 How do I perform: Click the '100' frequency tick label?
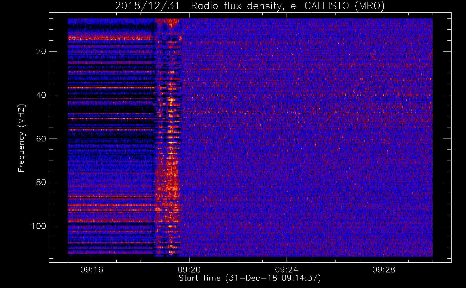pos(39,226)
